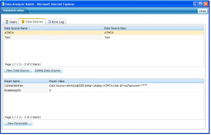Viewport: 211px width, 135px height.
Task: Select the EnableAppSS parameter name
Action: coord(26,90)
